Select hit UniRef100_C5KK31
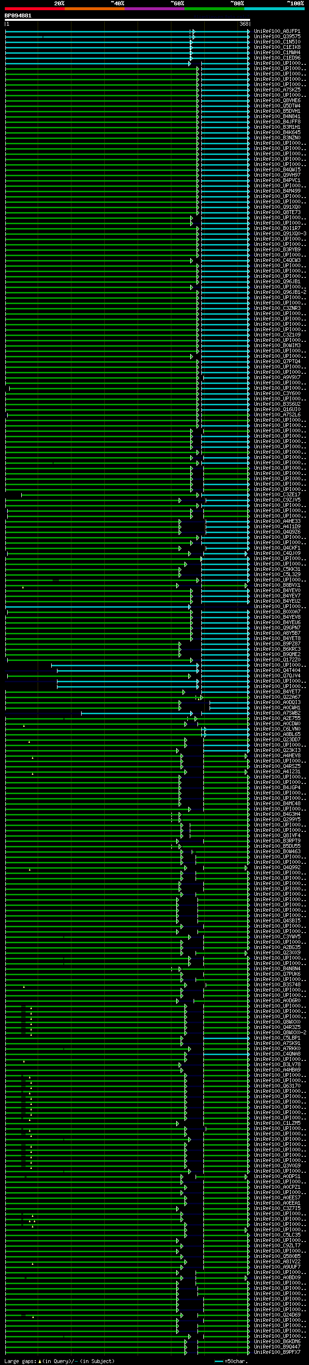Viewport: 309px width, 1365px height. point(277,569)
